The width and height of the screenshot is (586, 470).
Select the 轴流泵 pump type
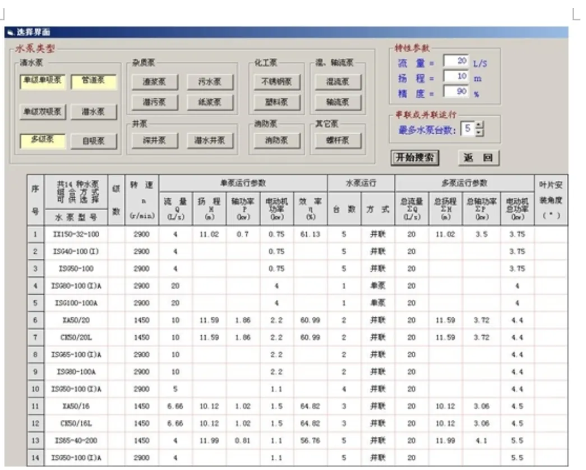coord(338,102)
